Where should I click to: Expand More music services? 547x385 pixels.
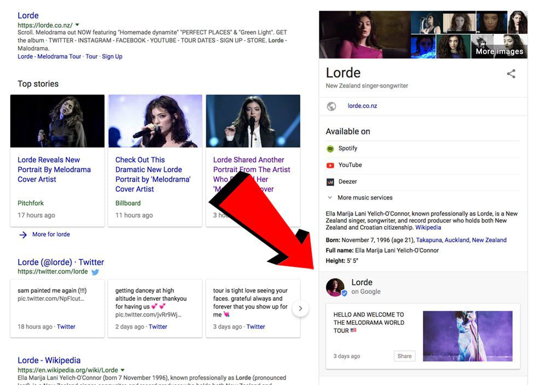pyautogui.click(x=360, y=197)
